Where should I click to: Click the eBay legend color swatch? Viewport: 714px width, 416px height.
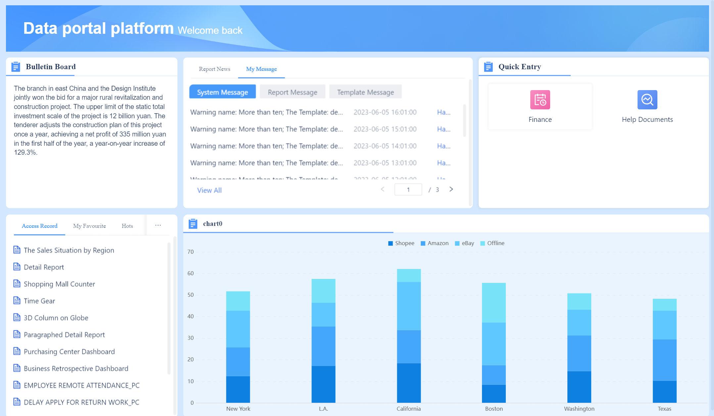(456, 243)
